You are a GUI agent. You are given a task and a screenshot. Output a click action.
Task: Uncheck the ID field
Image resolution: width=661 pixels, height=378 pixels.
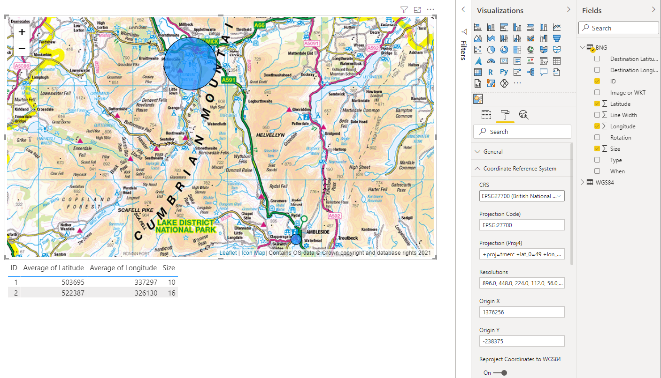597,82
